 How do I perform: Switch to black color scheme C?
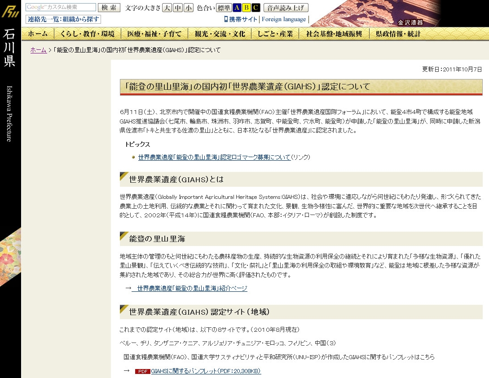coord(256,8)
